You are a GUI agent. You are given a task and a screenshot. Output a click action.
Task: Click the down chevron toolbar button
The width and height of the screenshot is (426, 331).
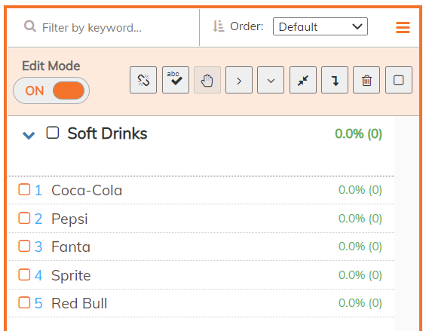[x=271, y=80]
